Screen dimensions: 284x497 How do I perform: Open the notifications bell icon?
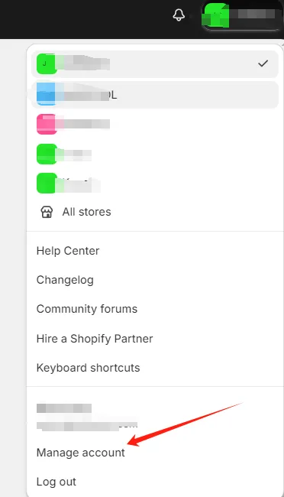(179, 15)
